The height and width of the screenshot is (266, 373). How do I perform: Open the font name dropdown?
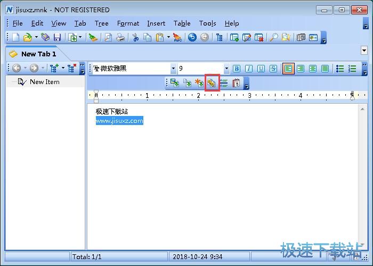[173, 69]
